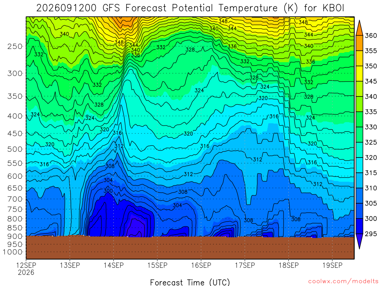This screenshot has height=286, width=382.
Task: Click the 500 pressure level label
Action: click(15, 149)
